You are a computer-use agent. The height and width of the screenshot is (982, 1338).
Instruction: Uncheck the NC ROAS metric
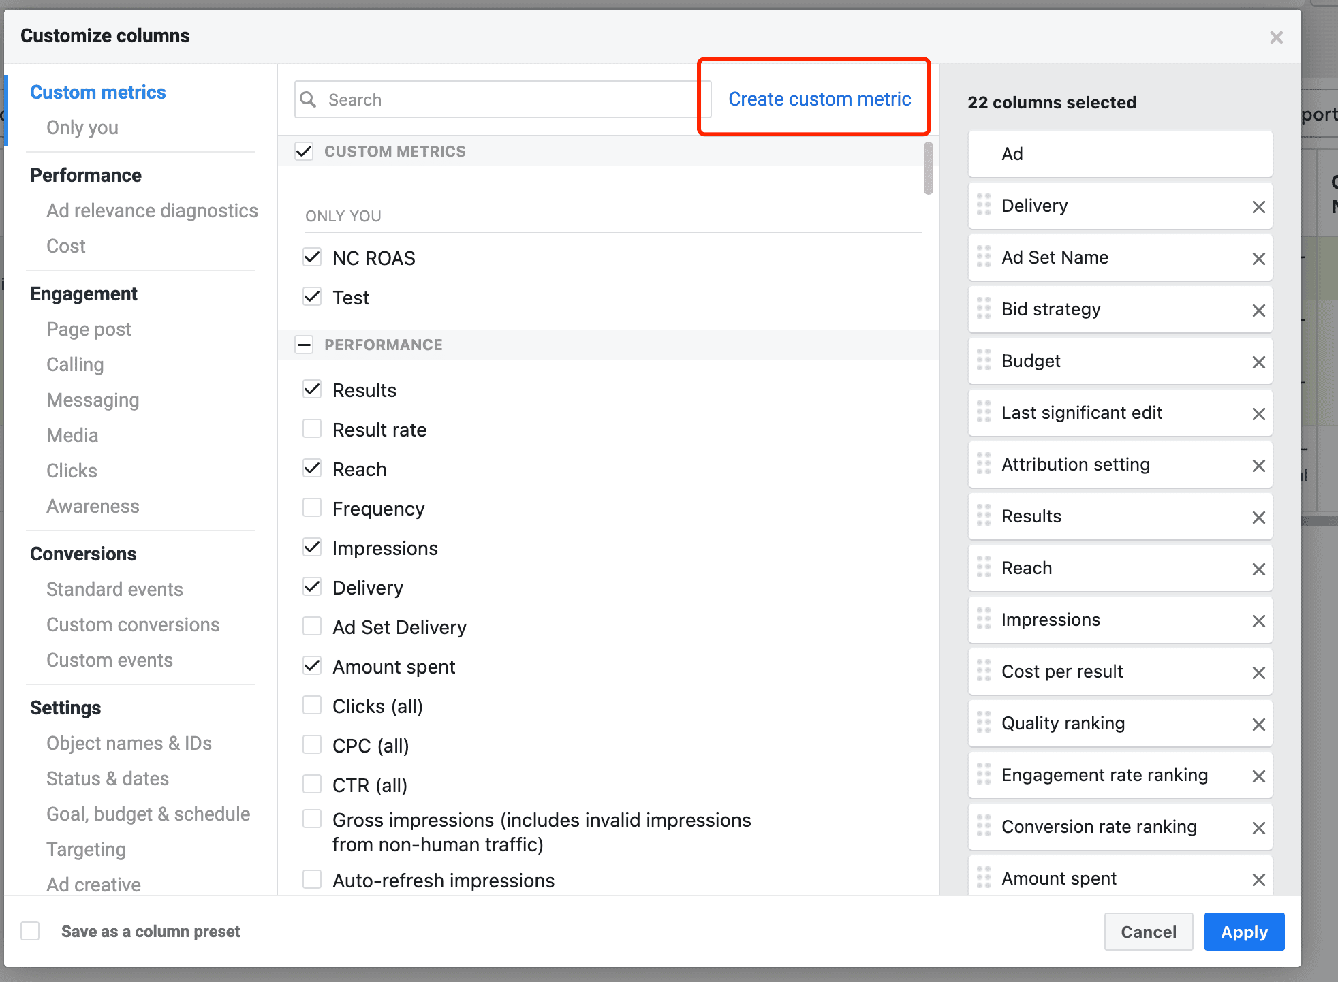coord(312,257)
